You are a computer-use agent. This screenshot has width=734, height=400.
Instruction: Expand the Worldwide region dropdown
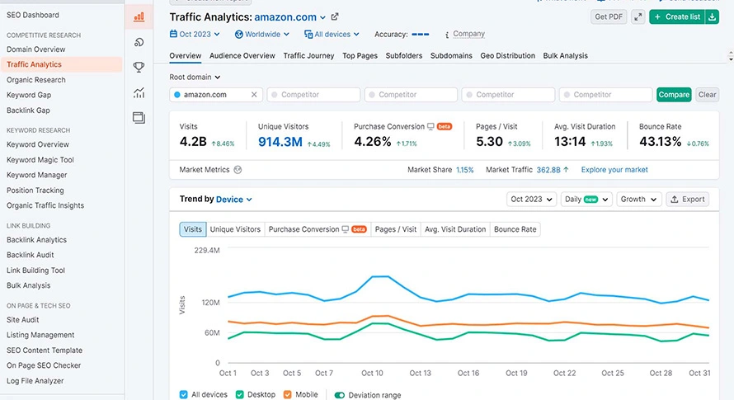coord(262,35)
